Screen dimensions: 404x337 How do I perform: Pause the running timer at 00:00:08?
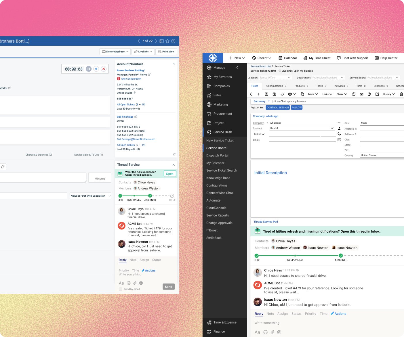click(x=89, y=69)
